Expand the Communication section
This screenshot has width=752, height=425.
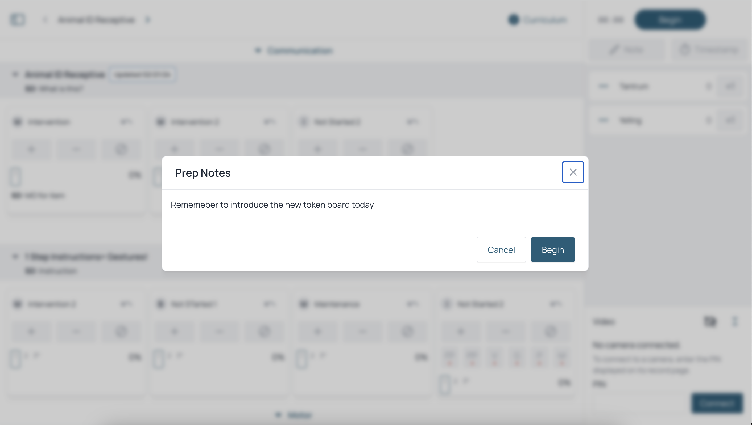point(294,50)
